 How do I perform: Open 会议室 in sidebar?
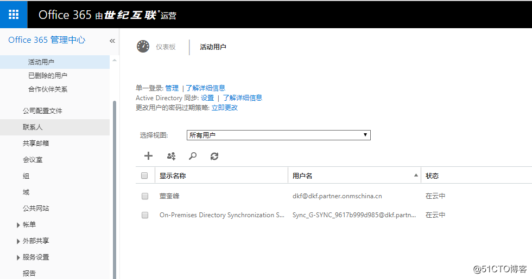pos(33,159)
